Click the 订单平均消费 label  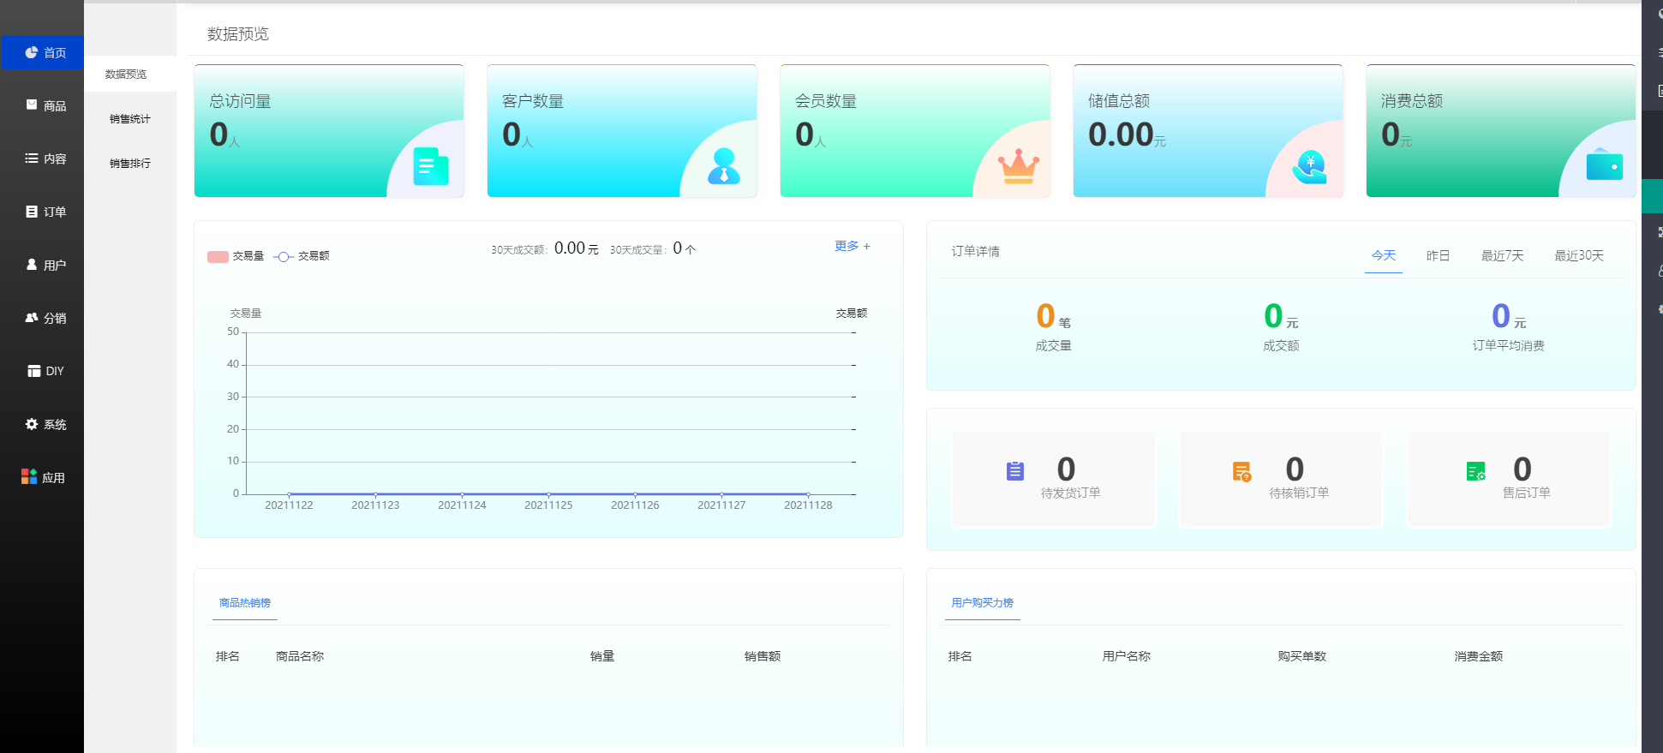pos(1508,346)
